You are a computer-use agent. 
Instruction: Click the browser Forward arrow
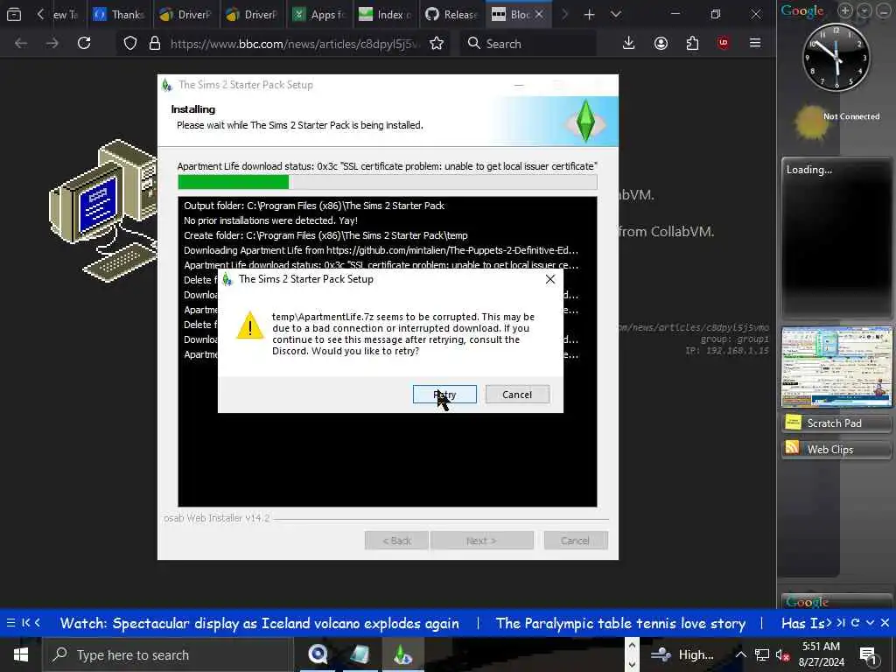click(x=52, y=44)
